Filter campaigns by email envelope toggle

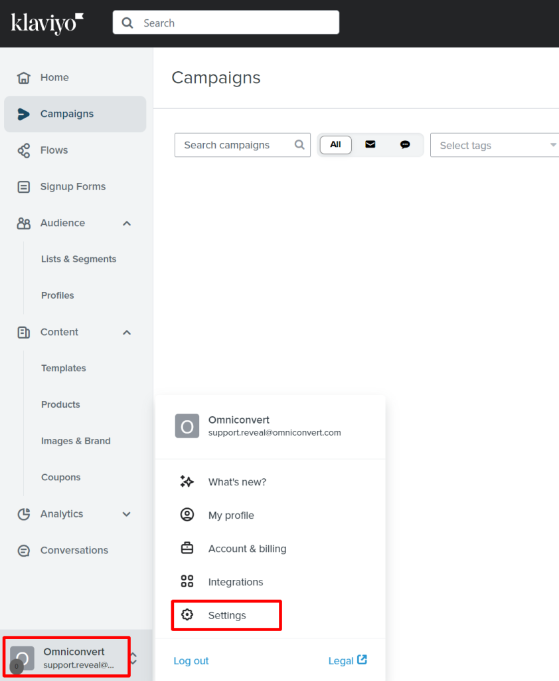[370, 144]
